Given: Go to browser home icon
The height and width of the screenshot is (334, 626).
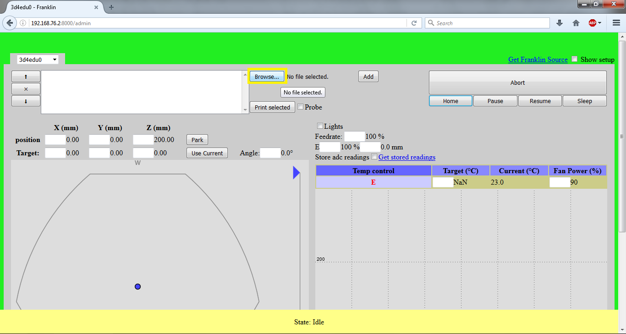Looking at the screenshot, I should 576,23.
